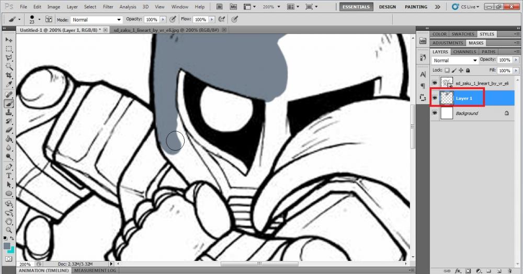The image size is (523, 274).
Task: Toggle Lock transparent pixels
Action: 447,71
